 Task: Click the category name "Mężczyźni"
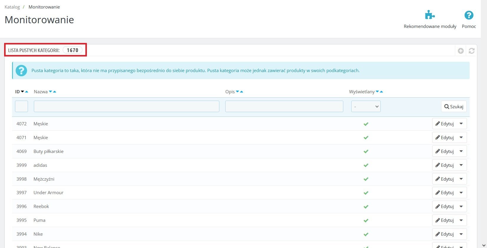click(x=44, y=179)
